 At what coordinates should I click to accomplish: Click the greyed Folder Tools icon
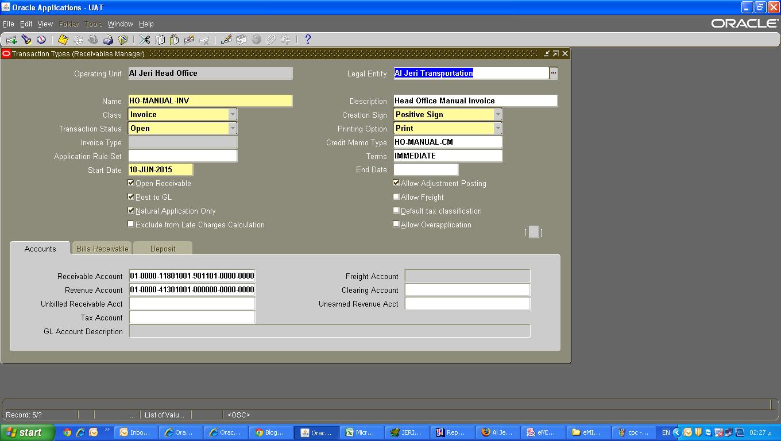[x=285, y=40]
